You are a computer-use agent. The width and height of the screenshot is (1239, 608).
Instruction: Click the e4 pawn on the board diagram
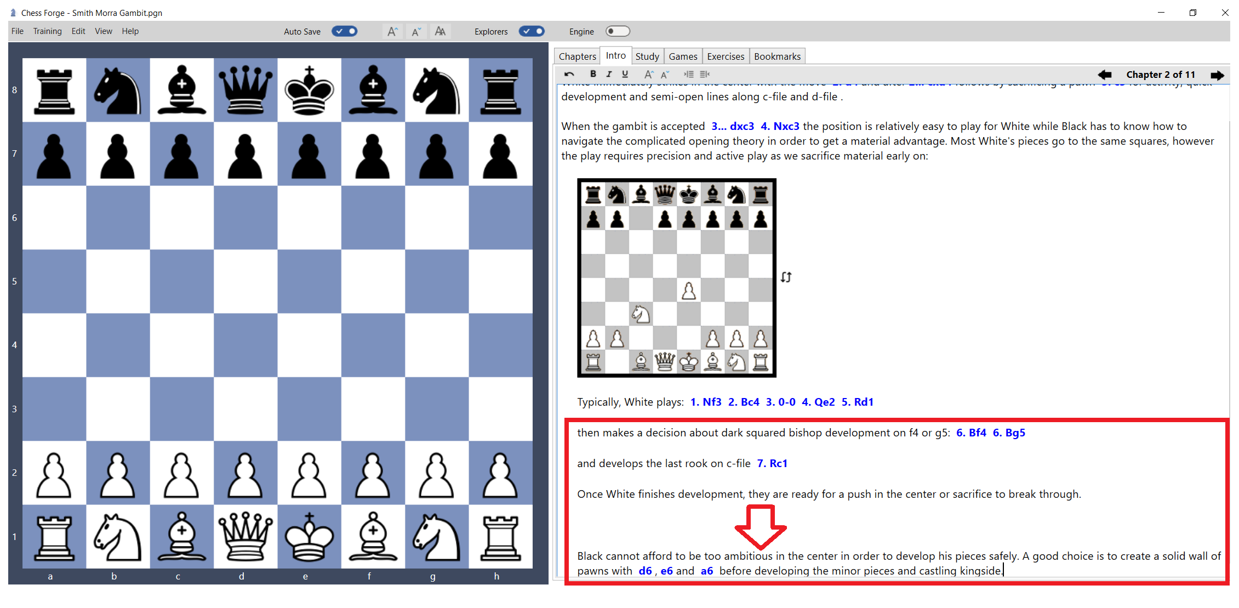pos(688,291)
